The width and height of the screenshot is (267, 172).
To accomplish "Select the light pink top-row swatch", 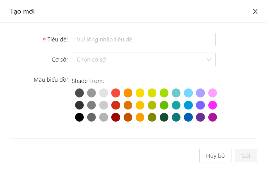I will tap(213, 93).
